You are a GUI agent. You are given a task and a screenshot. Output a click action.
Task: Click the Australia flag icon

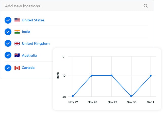[17, 55]
